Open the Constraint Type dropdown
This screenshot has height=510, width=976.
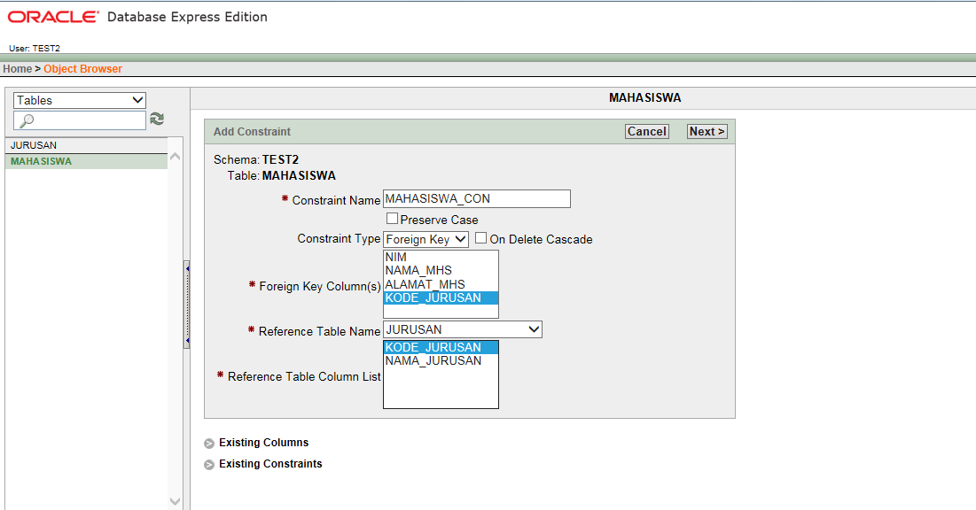click(x=426, y=239)
